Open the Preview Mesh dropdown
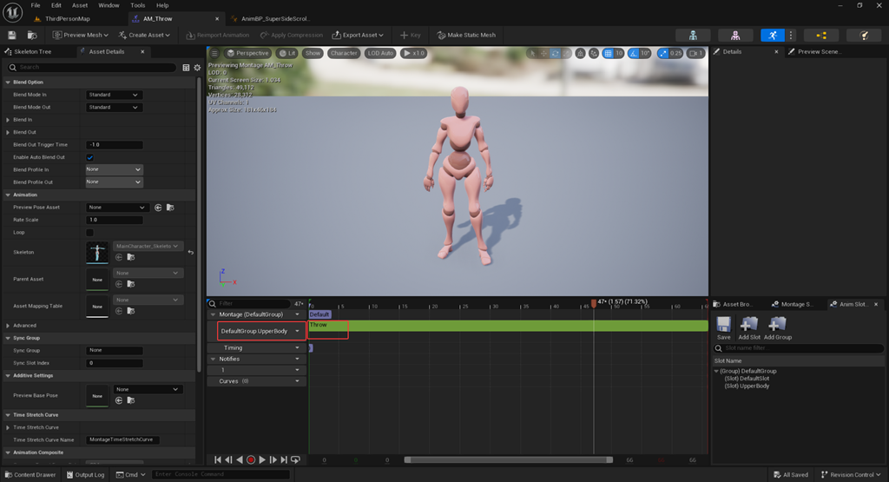889x482 pixels. [x=80, y=35]
